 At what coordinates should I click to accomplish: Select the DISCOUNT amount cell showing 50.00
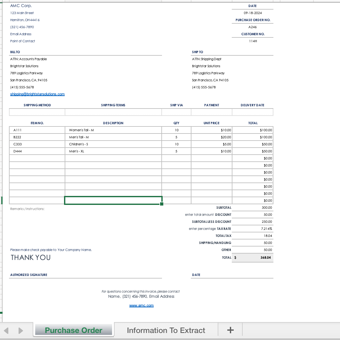pos(252,215)
